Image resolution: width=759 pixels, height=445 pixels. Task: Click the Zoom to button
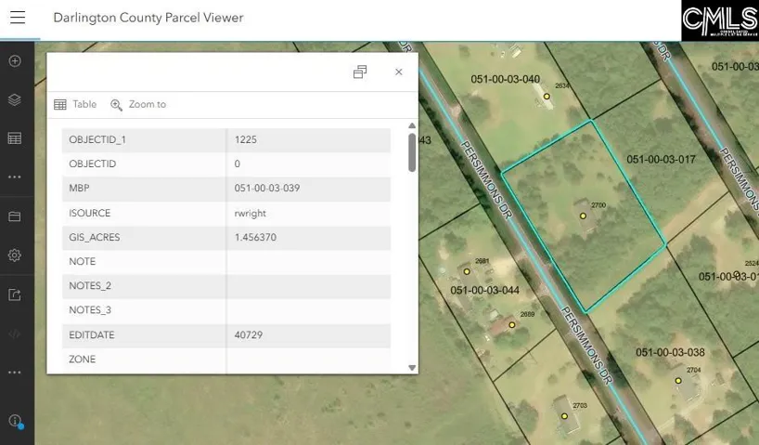click(x=138, y=105)
